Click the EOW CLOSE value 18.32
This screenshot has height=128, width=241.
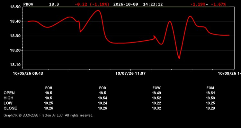[x=156, y=108]
